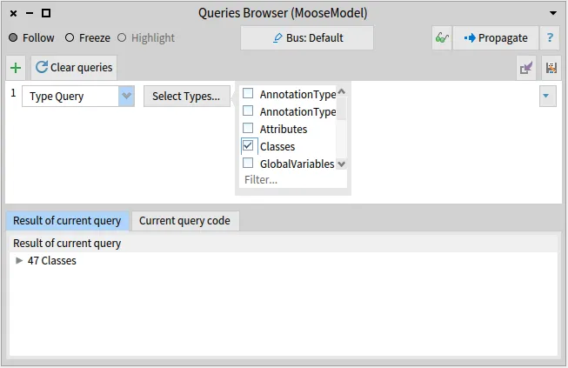Open the window menu arrow in title bar
The height and width of the screenshot is (368, 568).
coord(553,13)
